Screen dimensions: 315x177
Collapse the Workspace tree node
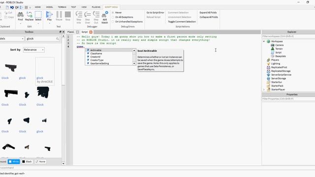(264, 41)
